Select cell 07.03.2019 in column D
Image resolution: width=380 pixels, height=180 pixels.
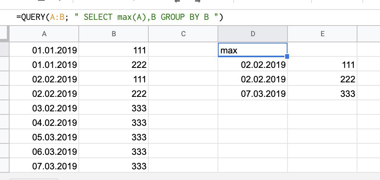pyautogui.click(x=253, y=94)
